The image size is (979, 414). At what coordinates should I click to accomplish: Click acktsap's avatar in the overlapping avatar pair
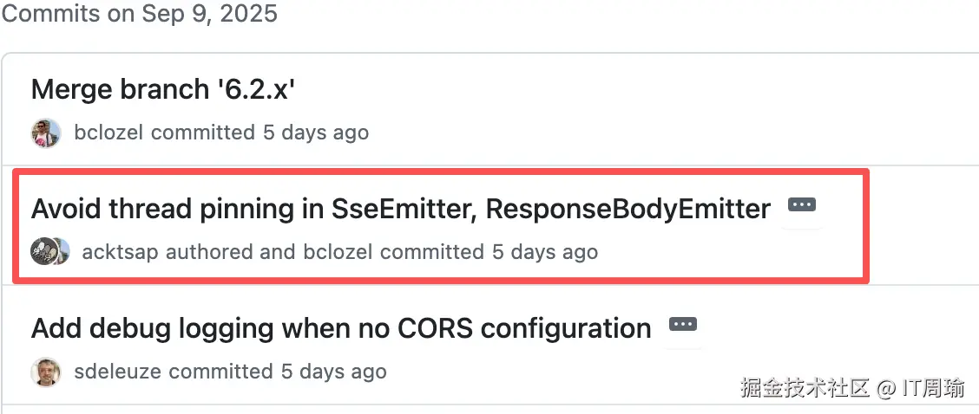coord(42,251)
